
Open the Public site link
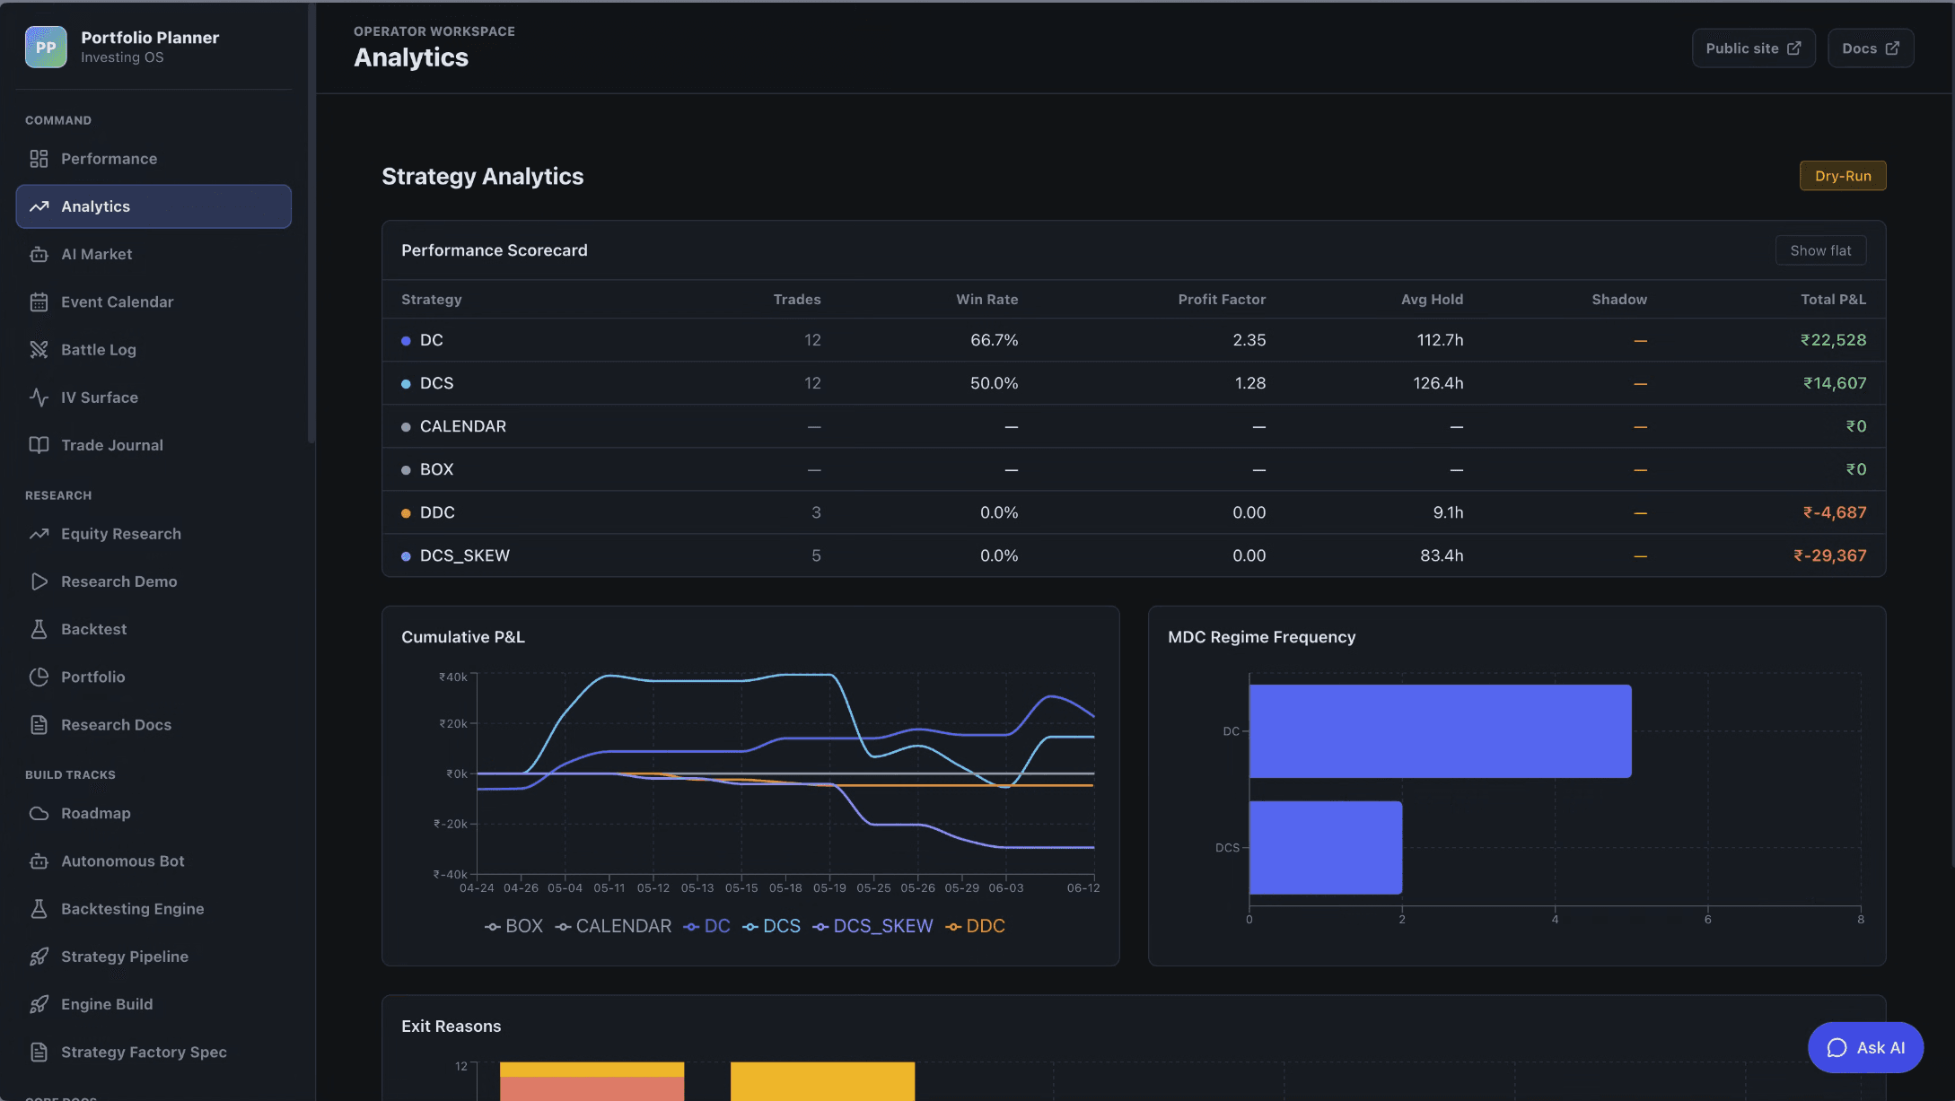coord(1753,48)
